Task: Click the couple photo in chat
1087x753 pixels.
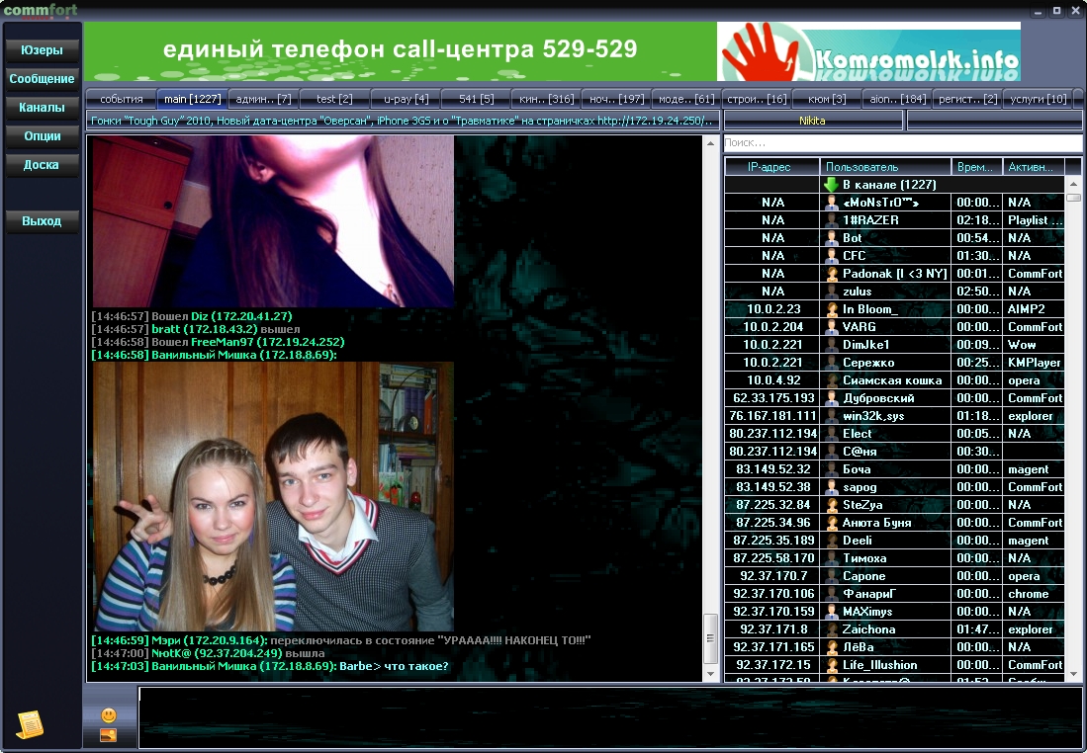Action: (273, 496)
